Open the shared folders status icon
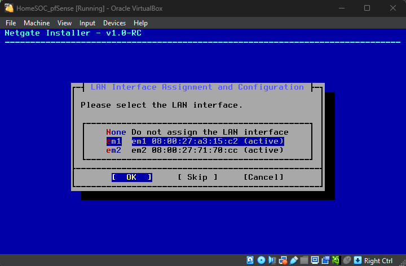This screenshot has height=266, width=406. point(304,260)
